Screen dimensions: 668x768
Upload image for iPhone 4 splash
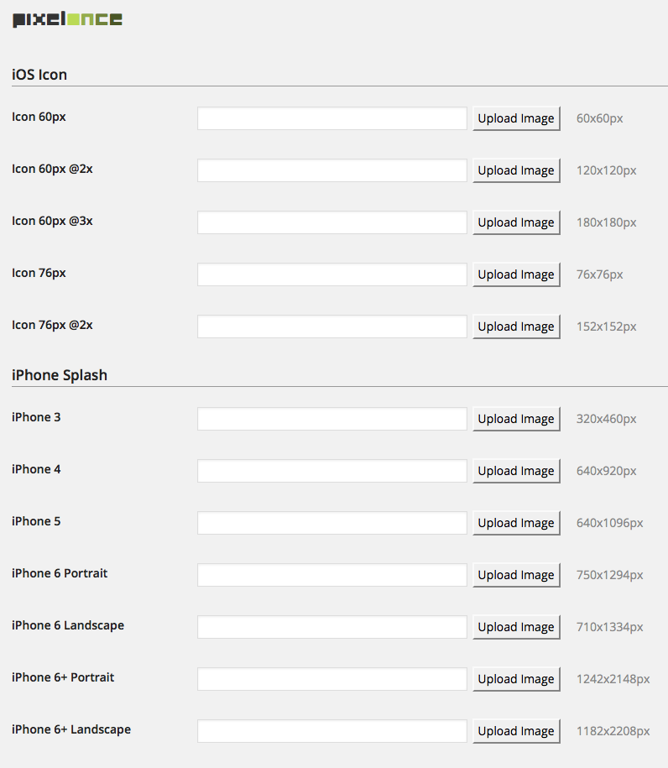pyautogui.click(x=516, y=471)
